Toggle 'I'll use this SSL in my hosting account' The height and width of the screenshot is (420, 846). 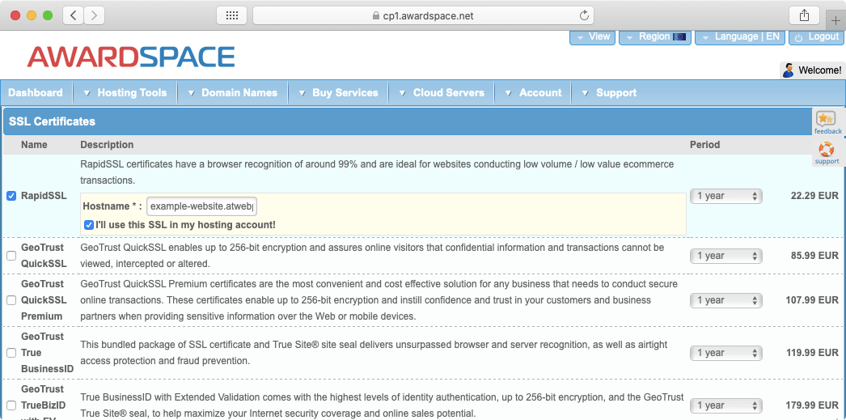coord(89,225)
